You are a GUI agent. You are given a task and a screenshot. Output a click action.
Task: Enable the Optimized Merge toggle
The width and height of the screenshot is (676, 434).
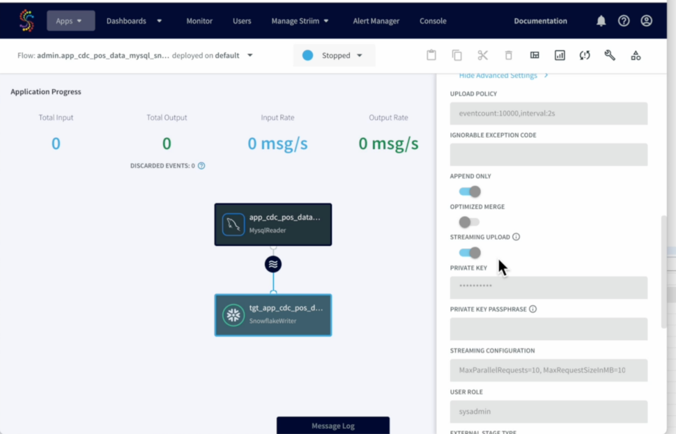pyautogui.click(x=469, y=222)
